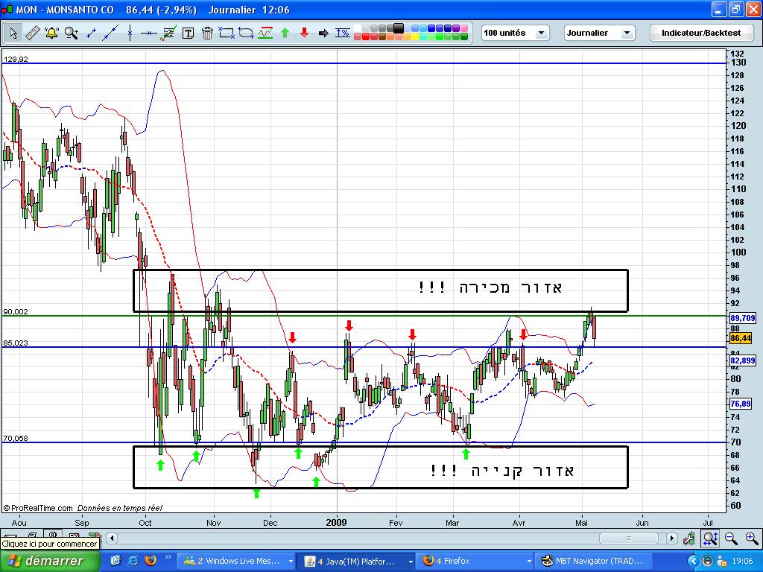Click the 129,92 line label
Screen dimensions: 763x572
tap(16, 60)
